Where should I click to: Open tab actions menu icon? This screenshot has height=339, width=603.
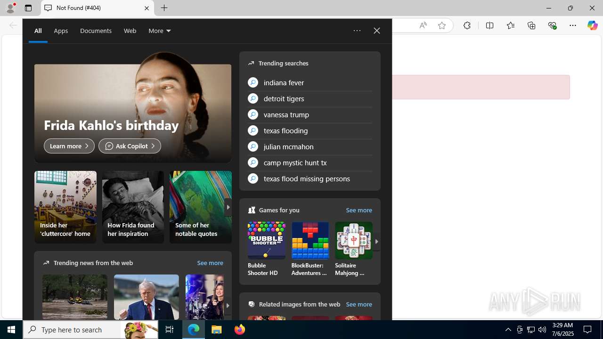28,8
